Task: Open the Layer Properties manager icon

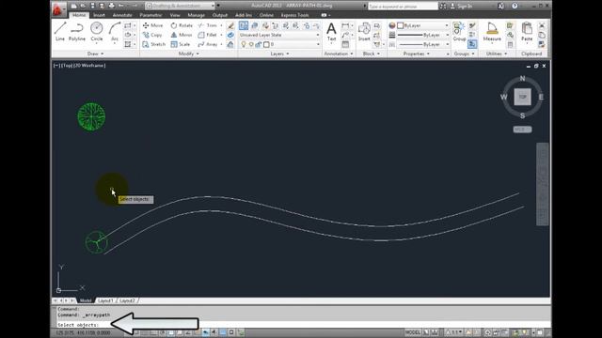Action: (244, 25)
